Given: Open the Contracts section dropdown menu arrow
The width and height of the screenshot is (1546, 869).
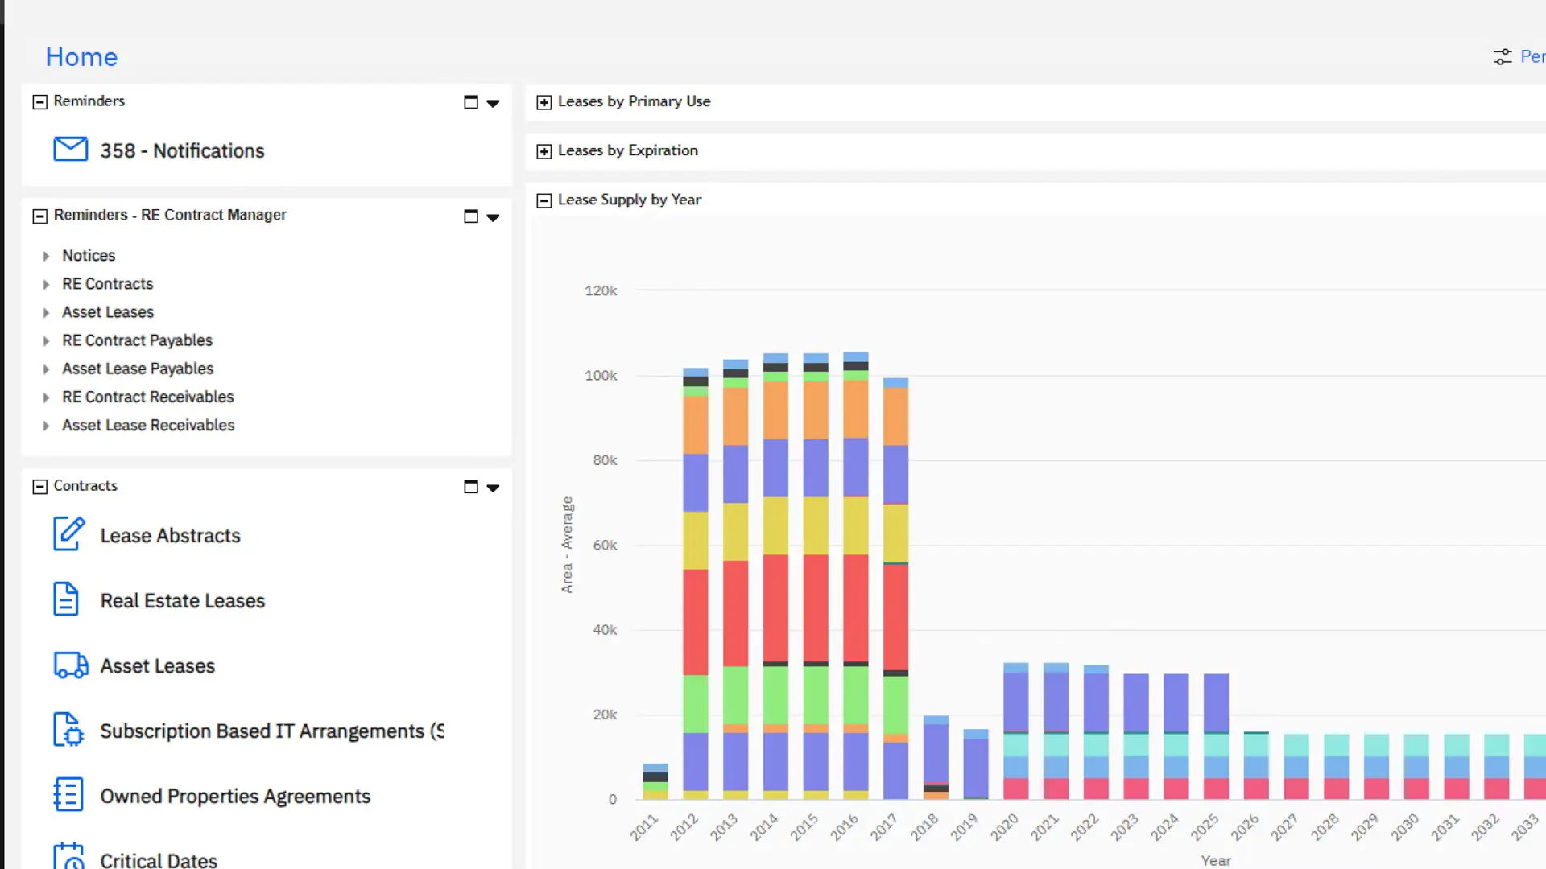Looking at the screenshot, I should 493,488.
